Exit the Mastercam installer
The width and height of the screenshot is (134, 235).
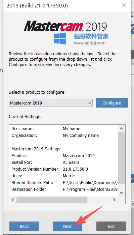click(111, 226)
